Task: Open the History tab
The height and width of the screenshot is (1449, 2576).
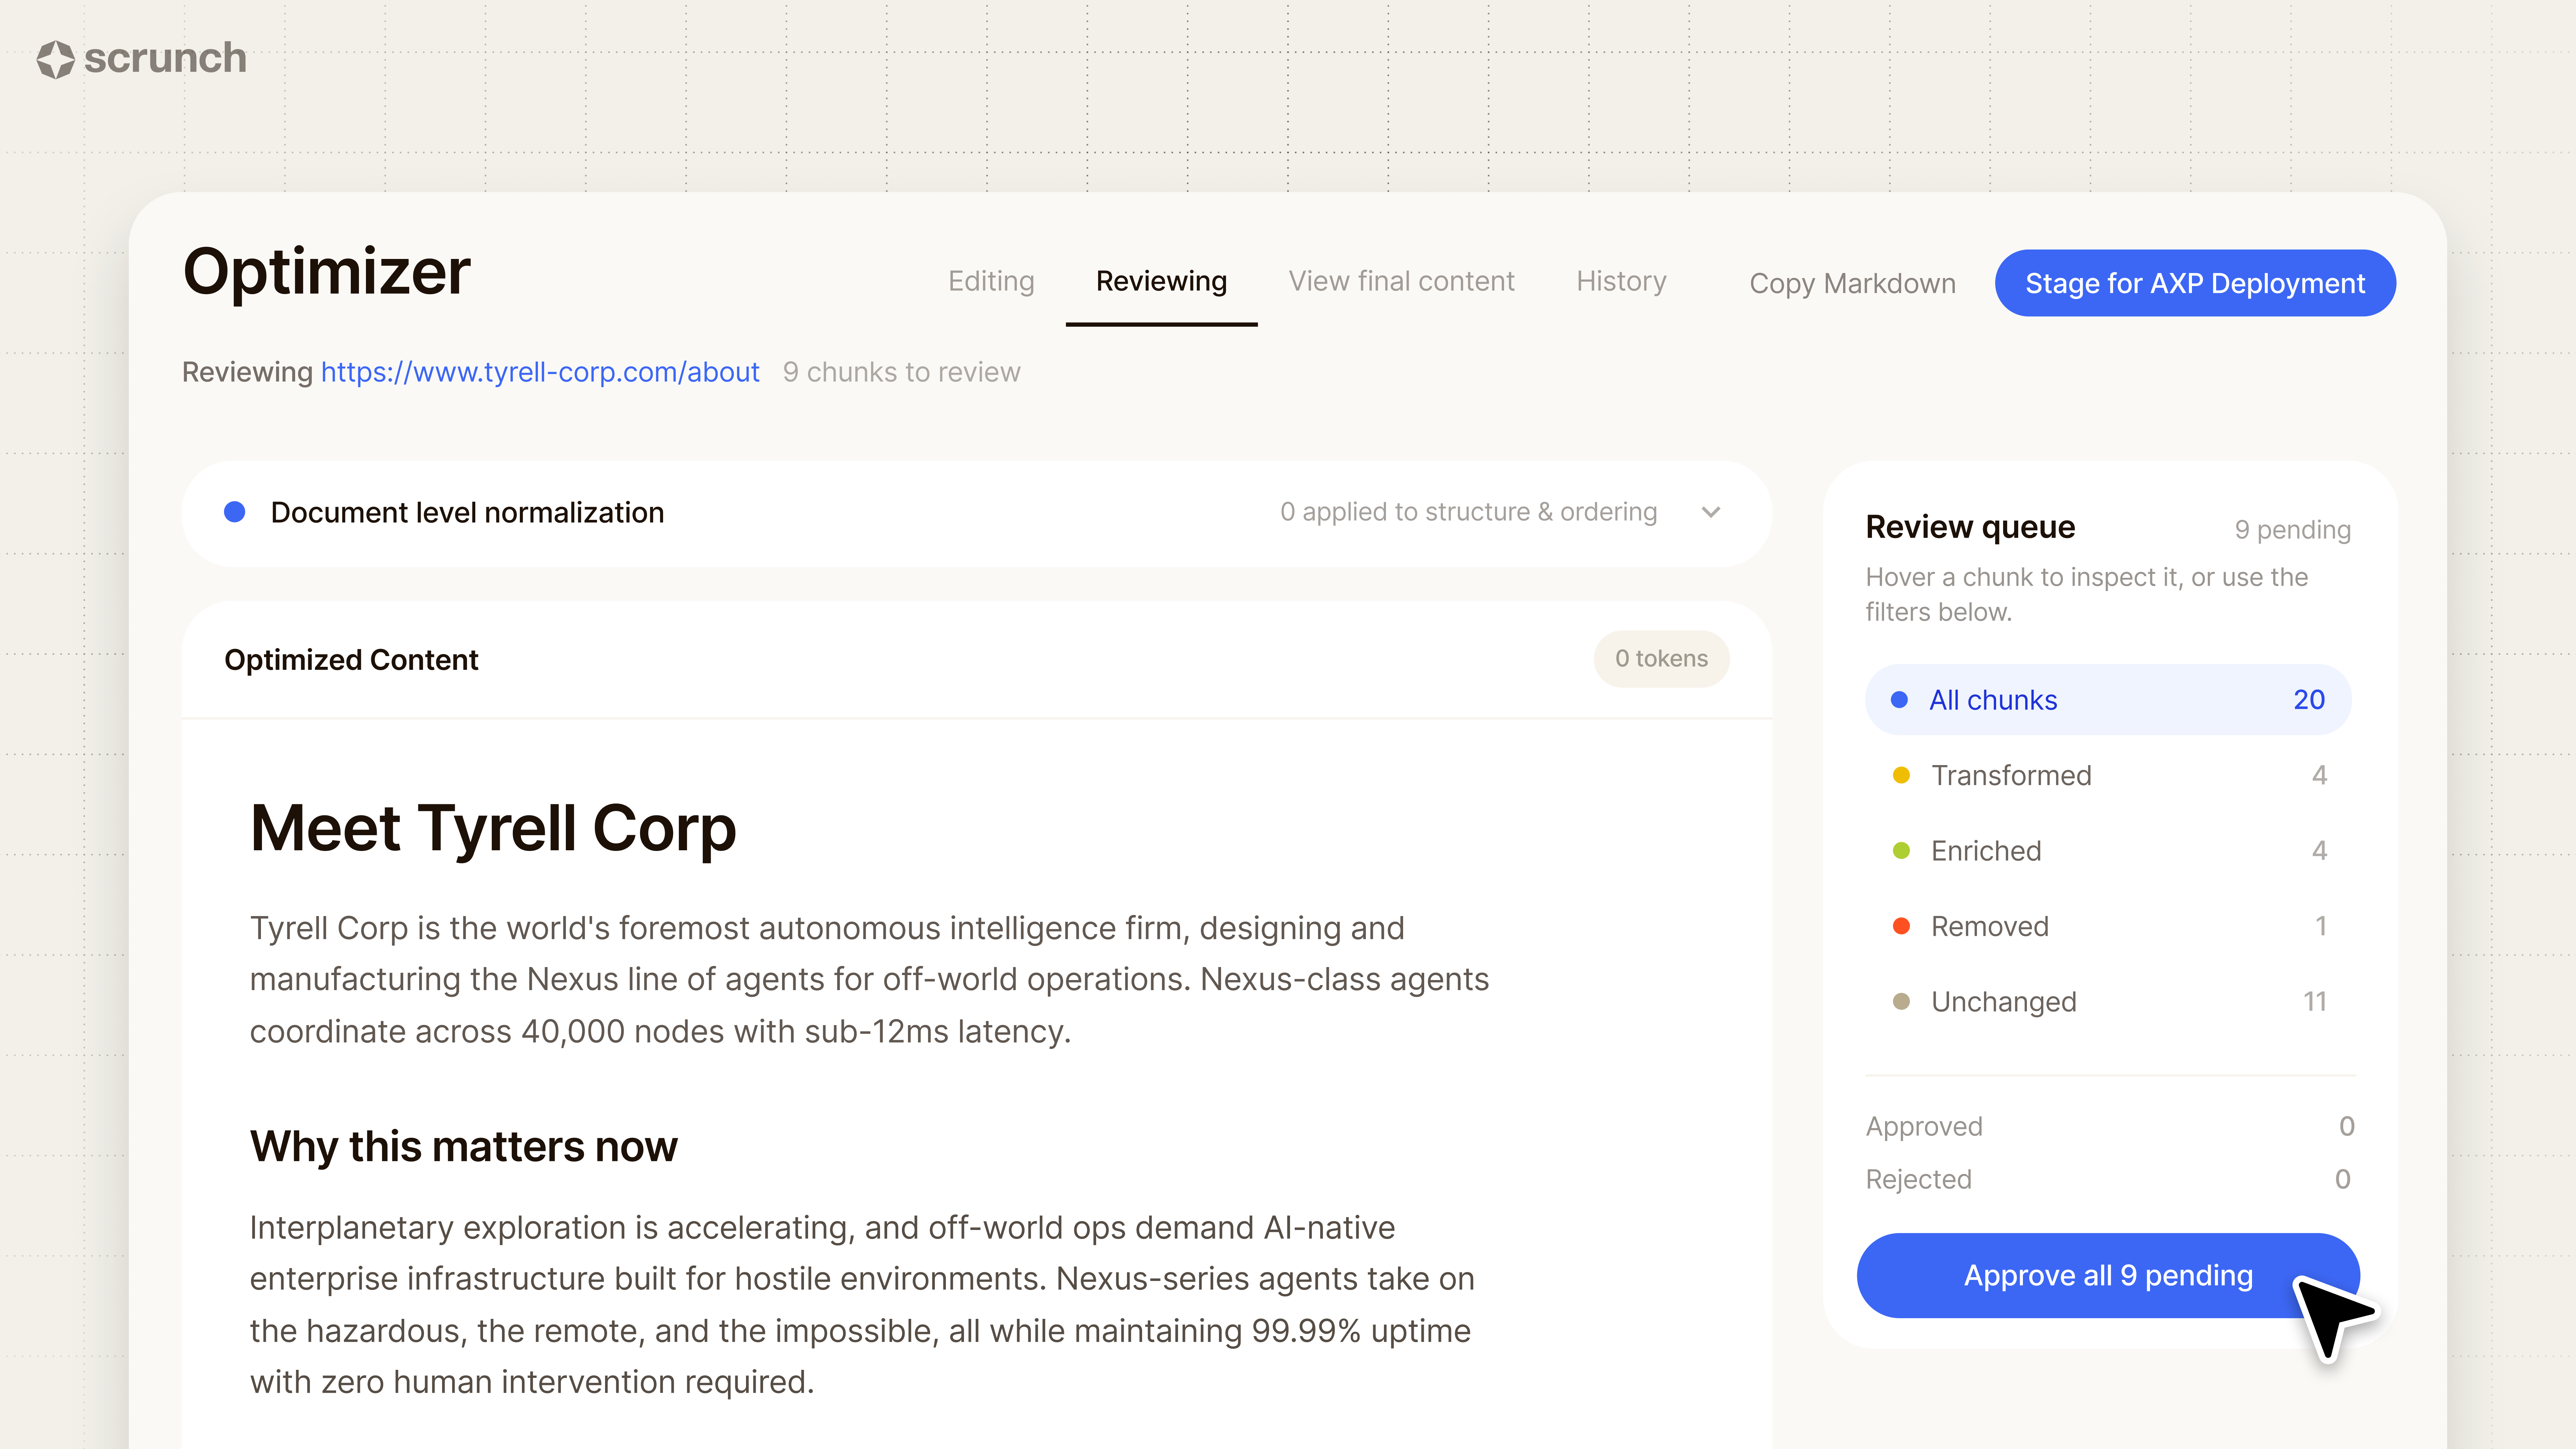Action: (x=1621, y=282)
